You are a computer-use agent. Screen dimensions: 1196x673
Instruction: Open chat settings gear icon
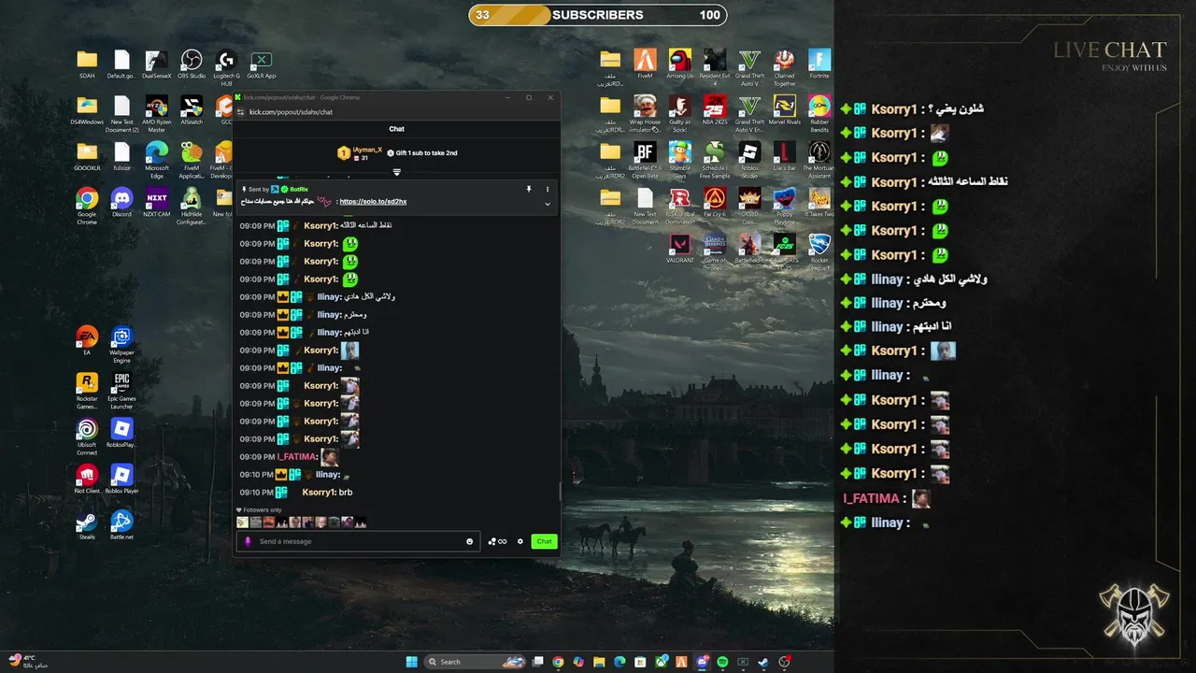(x=520, y=541)
